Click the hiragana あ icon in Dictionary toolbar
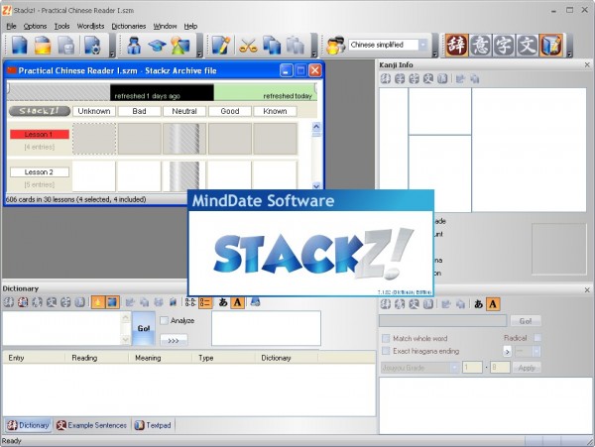This screenshot has height=447, width=595. click(223, 302)
